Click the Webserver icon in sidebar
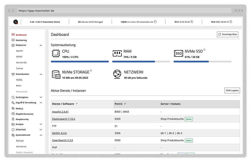 pos(13,45)
